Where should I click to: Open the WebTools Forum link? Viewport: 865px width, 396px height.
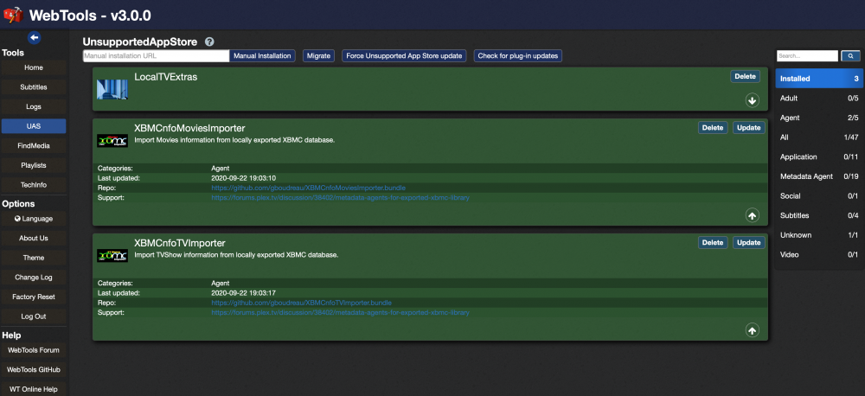coord(34,350)
